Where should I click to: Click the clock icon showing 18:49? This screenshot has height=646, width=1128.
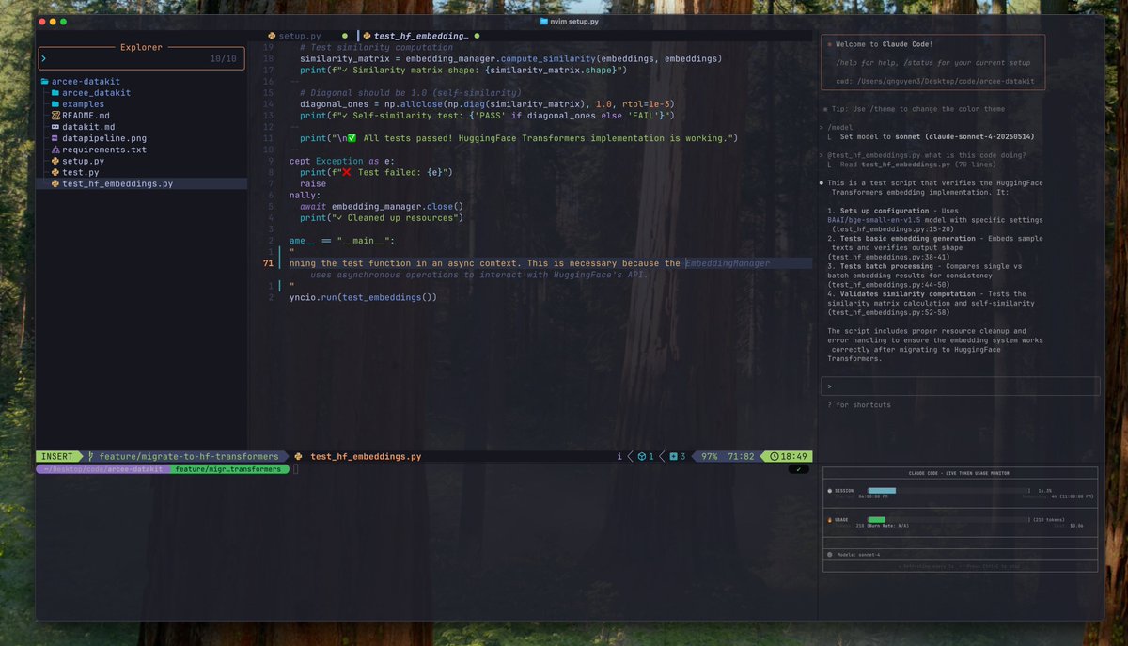coord(775,456)
